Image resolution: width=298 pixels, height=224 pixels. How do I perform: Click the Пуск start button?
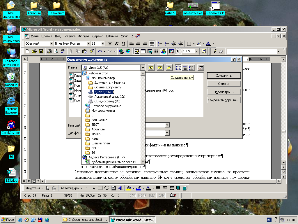pyautogui.click(x=8, y=220)
